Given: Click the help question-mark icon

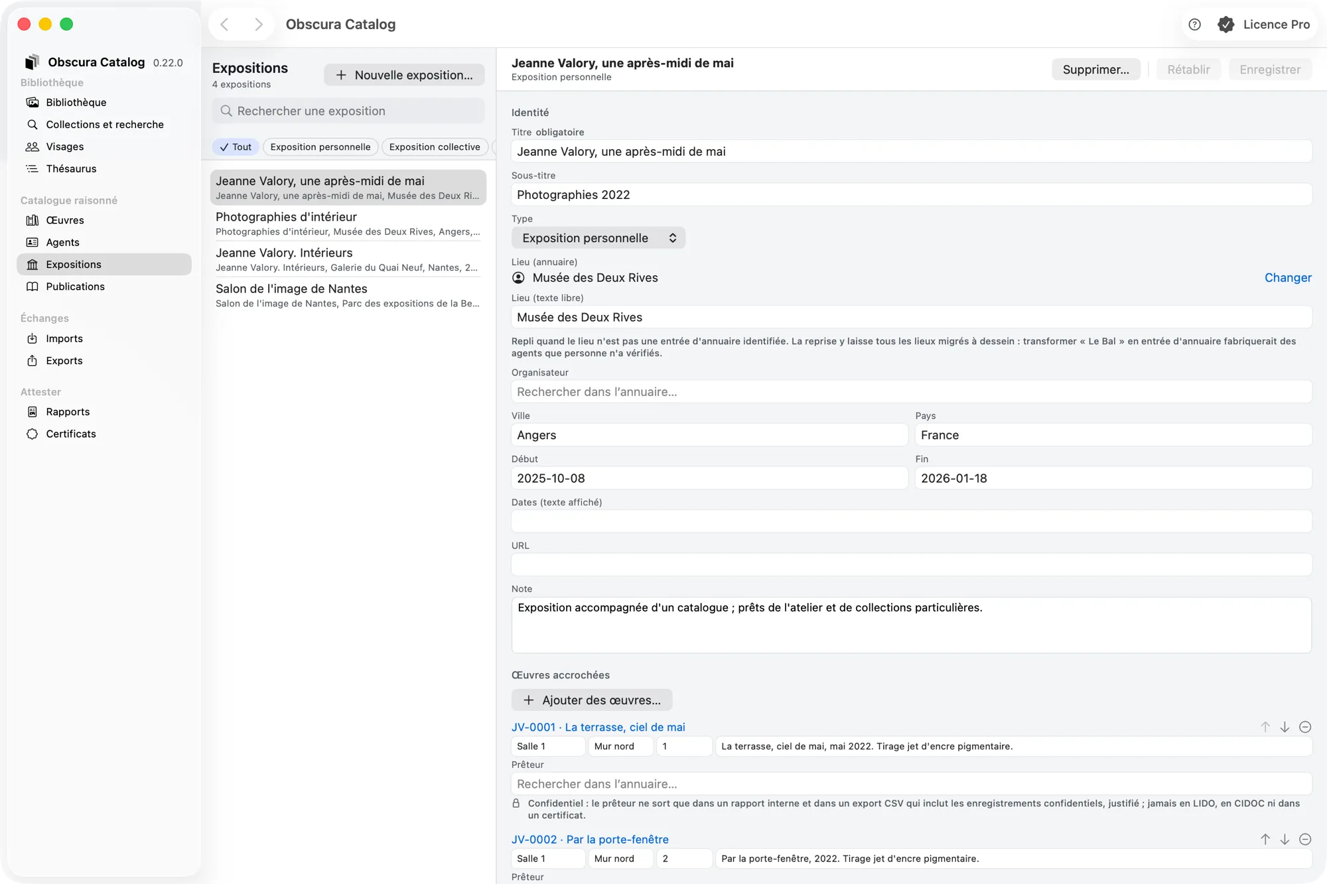Looking at the screenshot, I should (x=1194, y=25).
